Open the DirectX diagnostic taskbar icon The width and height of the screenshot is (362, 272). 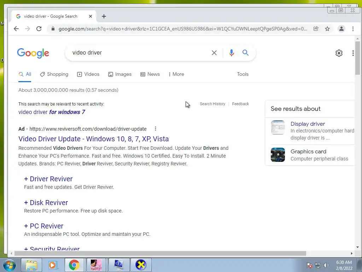pyautogui.click(x=141, y=265)
